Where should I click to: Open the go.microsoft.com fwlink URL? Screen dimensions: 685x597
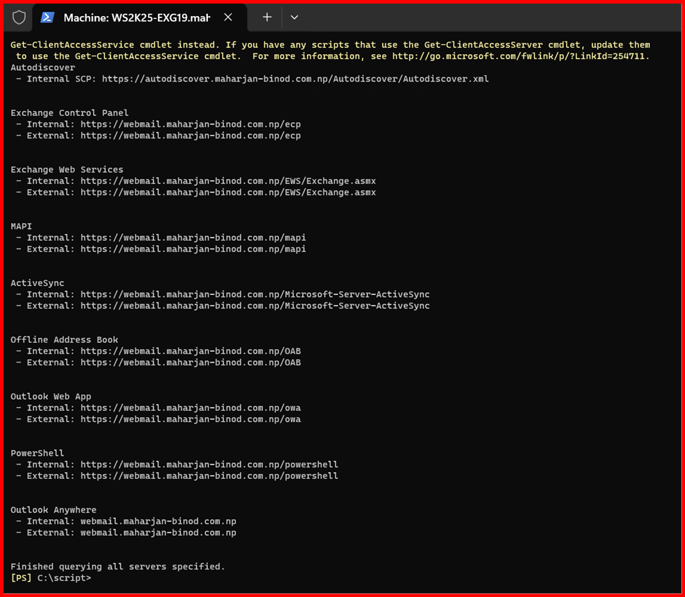click(x=520, y=56)
